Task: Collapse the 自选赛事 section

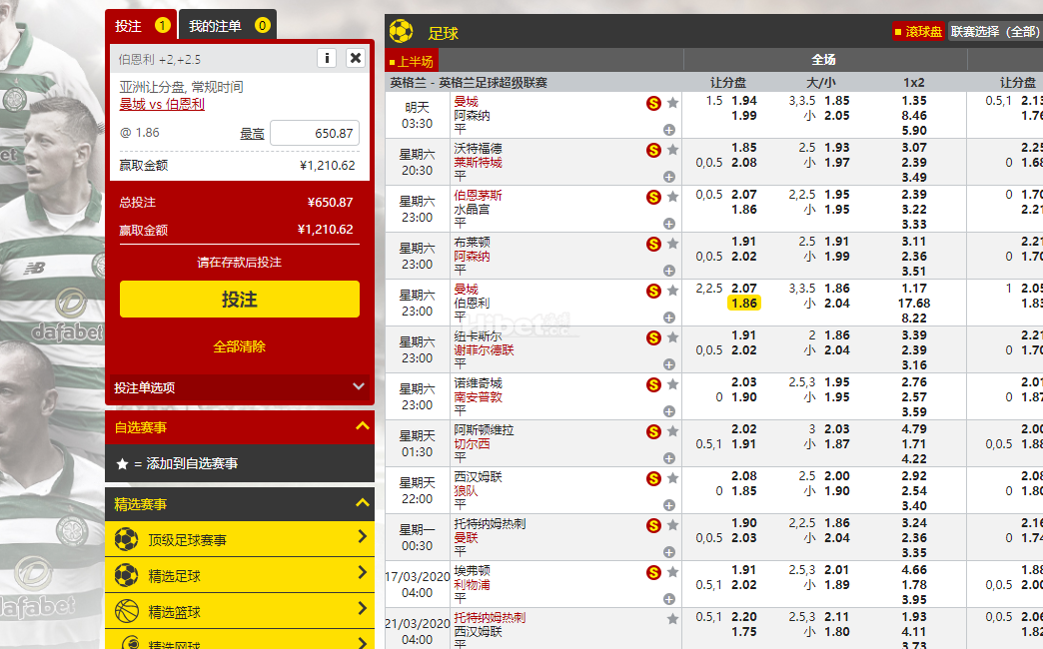Action: coord(363,427)
